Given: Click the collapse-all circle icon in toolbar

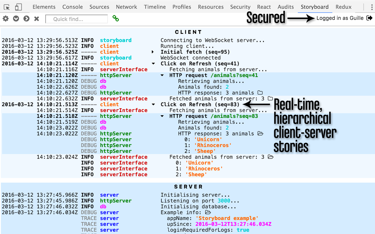Looking at the screenshot, I should (x=16, y=18).
